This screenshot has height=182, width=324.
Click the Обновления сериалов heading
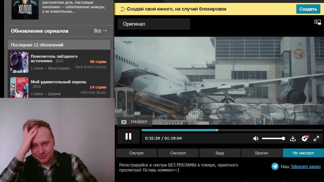(x=40, y=31)
